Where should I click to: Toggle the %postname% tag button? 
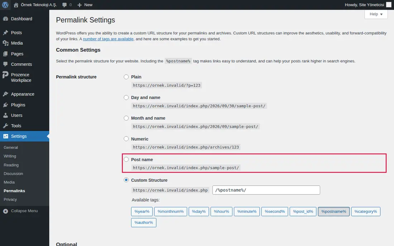pyautogui.click(x=334, y=211)
